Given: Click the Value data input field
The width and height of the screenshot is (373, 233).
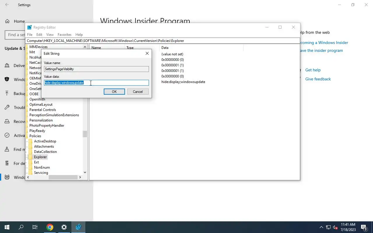Looking at the screenshot, I should pyautogui.click(x=96, y=83).
